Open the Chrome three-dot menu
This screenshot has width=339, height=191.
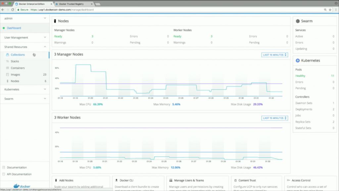tap(336, 10)
